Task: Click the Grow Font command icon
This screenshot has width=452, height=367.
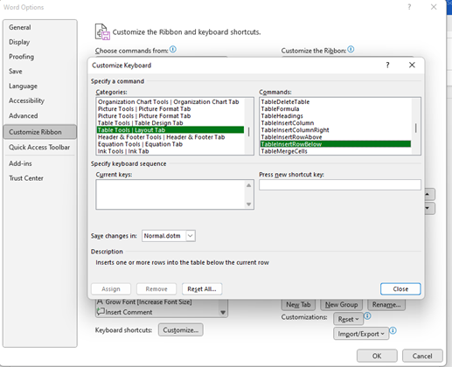Action: [x=100, y=301]
